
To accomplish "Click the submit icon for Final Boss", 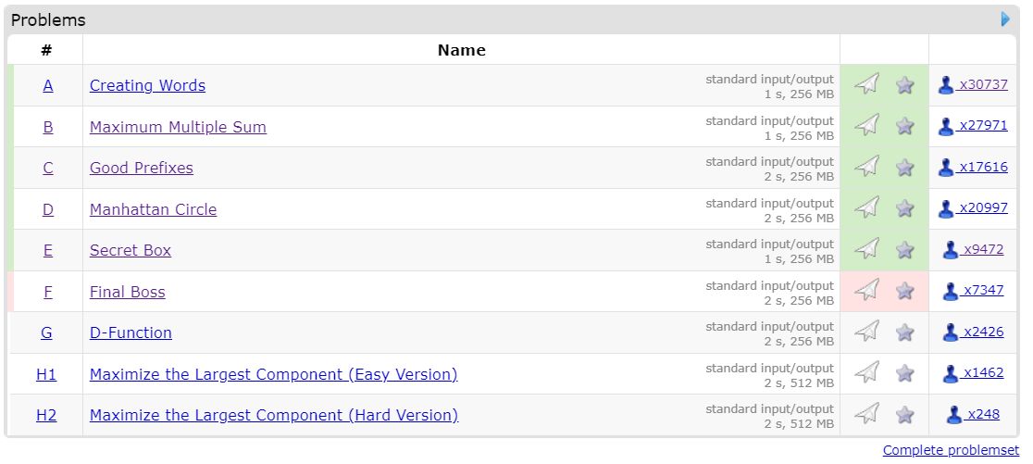I will pyautogui.click(x=867, y=291).
